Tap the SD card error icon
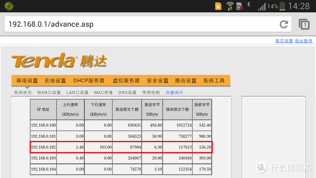 [x=240, y=6]
